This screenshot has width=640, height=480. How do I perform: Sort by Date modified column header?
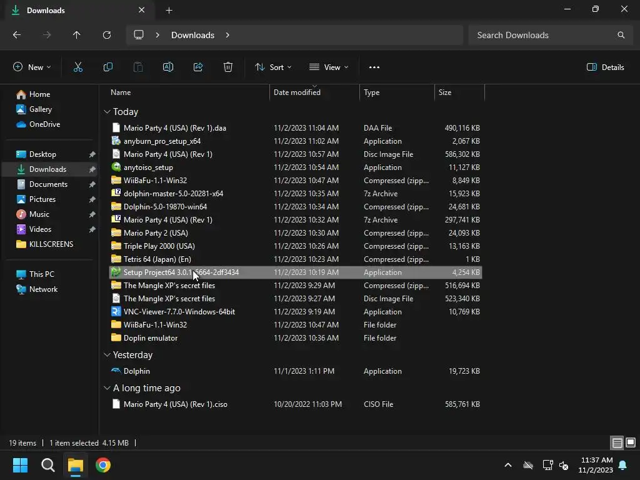pos(314,92)
